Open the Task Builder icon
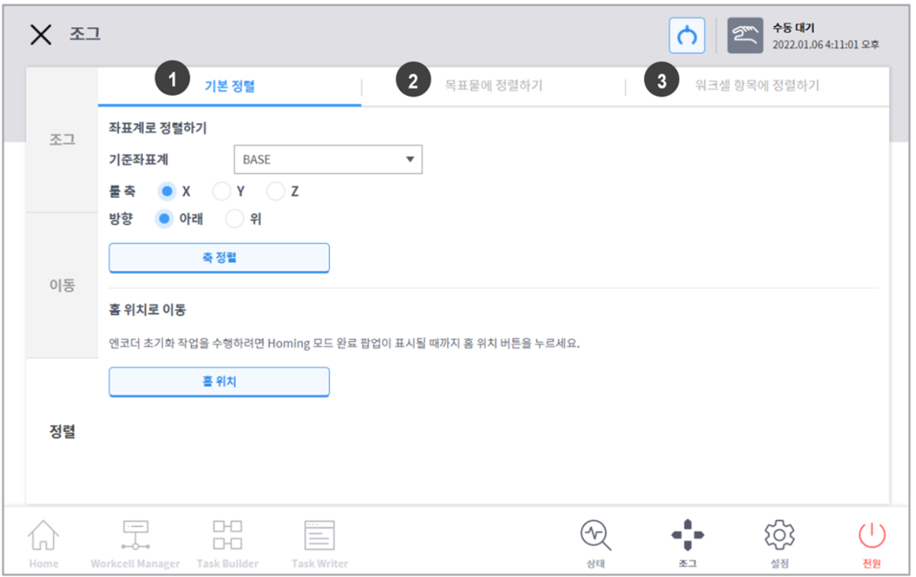Viewport: 916px width, 577px height. 228,536
